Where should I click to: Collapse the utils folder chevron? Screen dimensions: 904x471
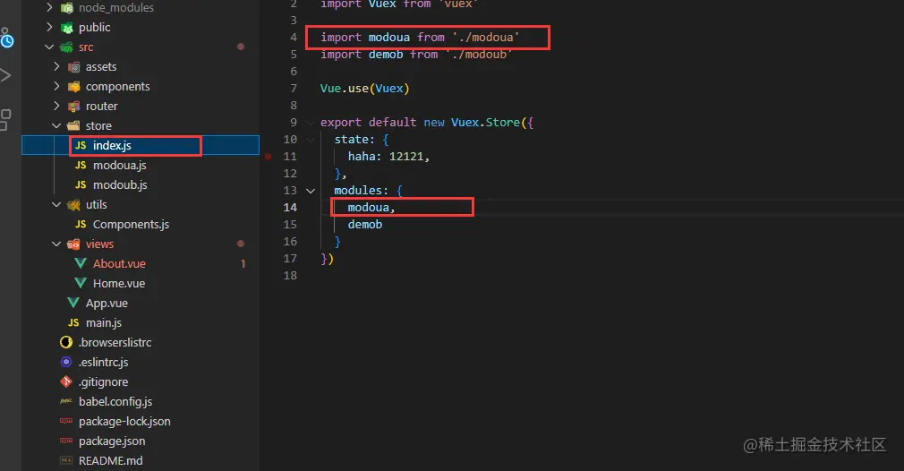tap(56, 204)
